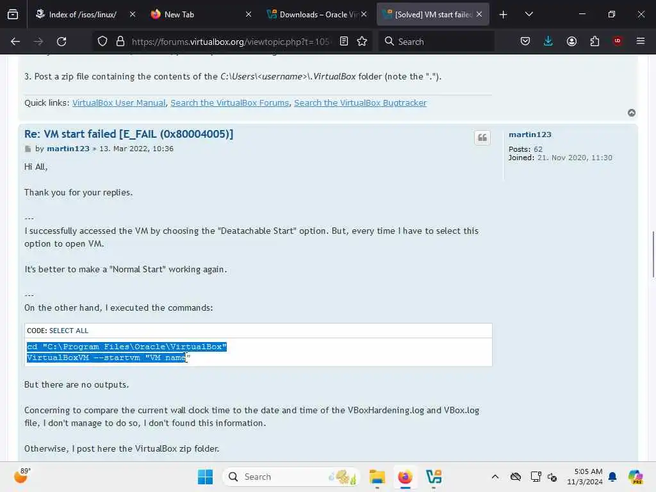Open Save to Pocket icon
Image resolution: width=656 pixels, height=492 pixels.
(525, 42)
